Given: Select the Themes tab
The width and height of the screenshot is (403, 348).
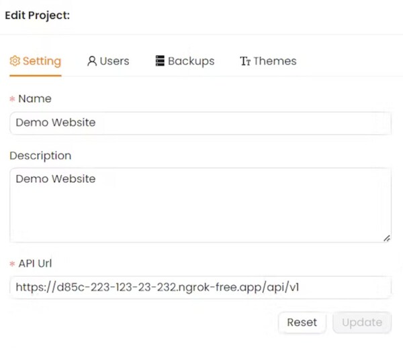Looking at the screenshot, I should [x=268, y=61].
